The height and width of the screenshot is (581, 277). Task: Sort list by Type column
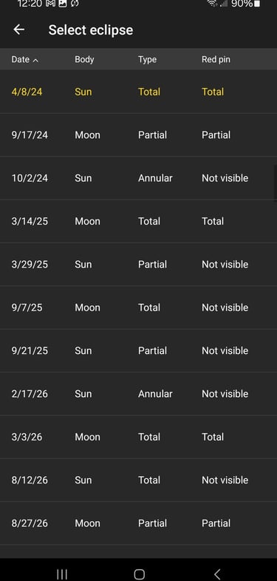147,59
